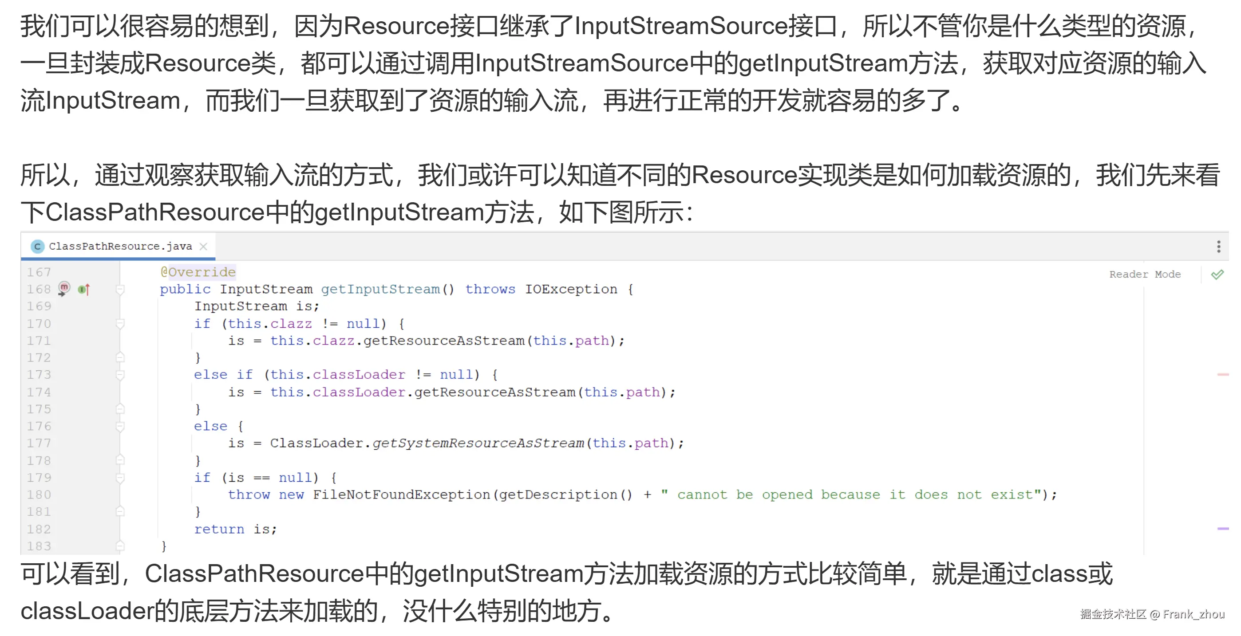Click the @Override annotation on line 167
The width and height of the screenshot is (1241, 636).
pos(198,272)
